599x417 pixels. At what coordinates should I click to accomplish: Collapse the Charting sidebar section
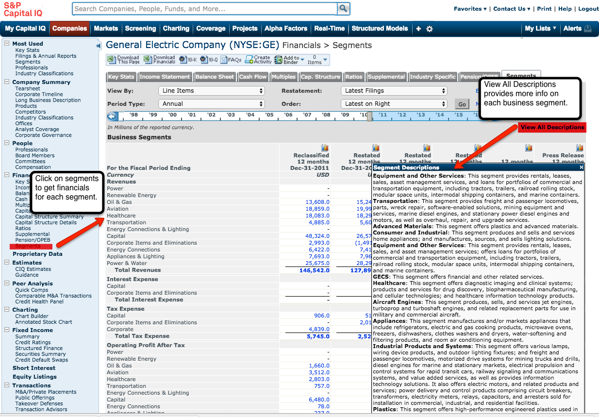coord(7,309)
